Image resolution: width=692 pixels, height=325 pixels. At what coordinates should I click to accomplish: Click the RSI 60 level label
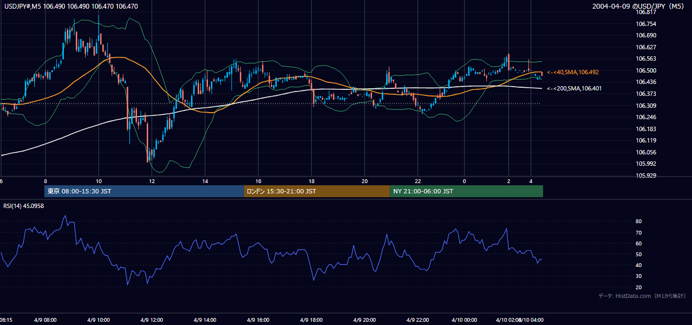pyautogui.click(x=639, y=243)
